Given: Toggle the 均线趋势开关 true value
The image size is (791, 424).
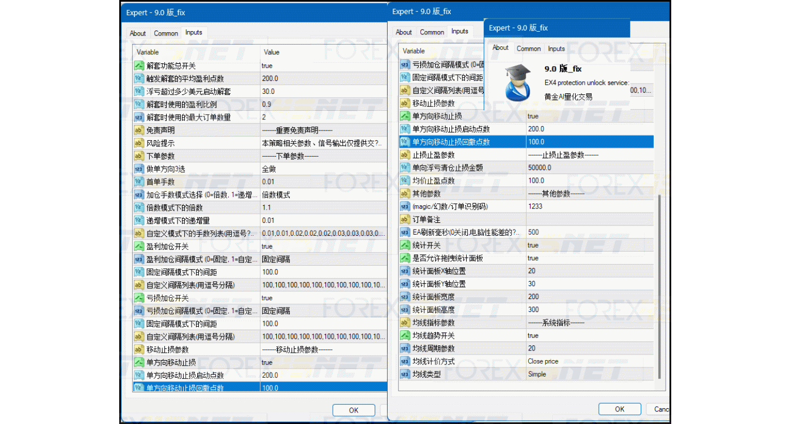Looking at the screenshot, I should [x=588, y=335].
